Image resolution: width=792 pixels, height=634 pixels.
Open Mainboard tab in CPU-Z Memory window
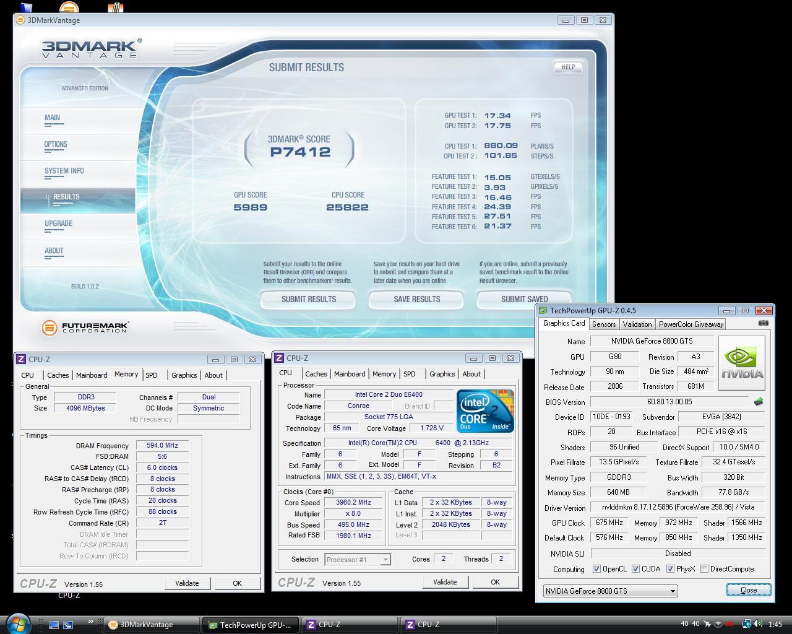point(92,375)
